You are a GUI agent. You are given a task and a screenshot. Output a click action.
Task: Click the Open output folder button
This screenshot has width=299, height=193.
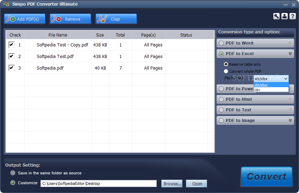197,184
